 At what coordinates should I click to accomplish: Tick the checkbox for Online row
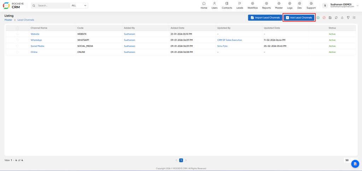coord(17,52)
